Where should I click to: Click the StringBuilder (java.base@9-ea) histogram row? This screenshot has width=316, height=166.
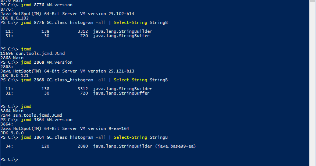coord(144,146)
